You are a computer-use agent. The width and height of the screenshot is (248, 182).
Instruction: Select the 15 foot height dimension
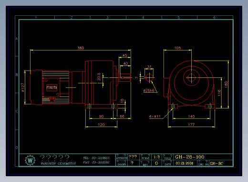(122, 100)
